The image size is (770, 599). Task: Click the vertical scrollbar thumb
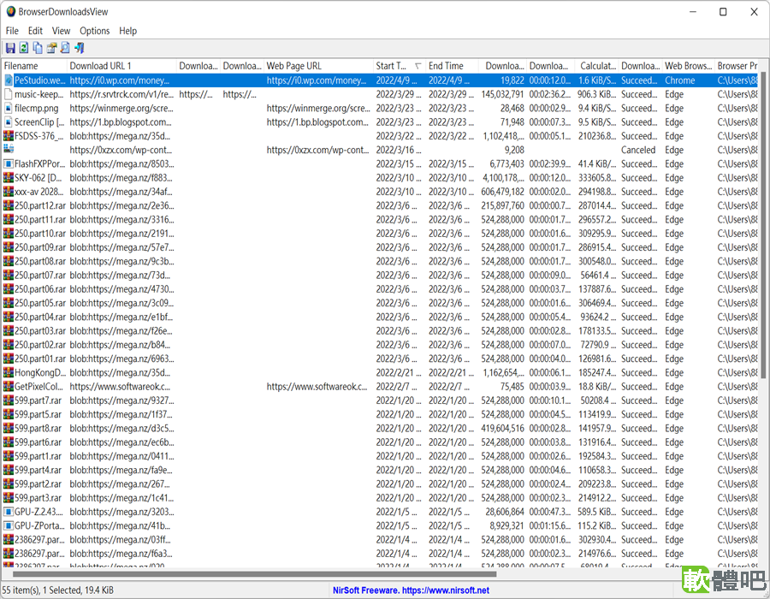pyautogui.click(x=763, y=225)
